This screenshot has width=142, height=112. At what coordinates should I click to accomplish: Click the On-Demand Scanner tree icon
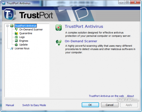tap(16, 29)
